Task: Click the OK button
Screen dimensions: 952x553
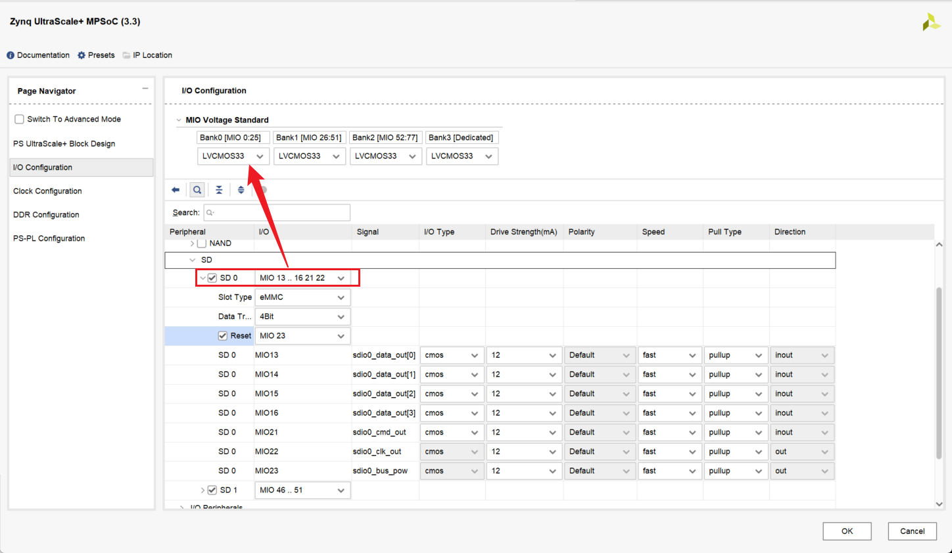Action: point(847,531)
